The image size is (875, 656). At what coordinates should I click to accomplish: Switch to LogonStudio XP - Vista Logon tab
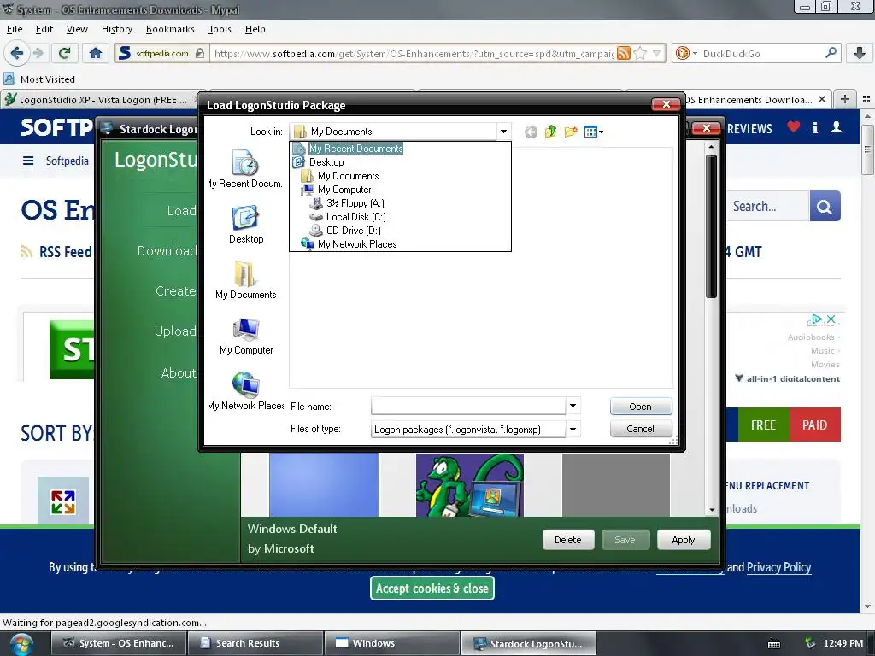(x=103, y=99)
